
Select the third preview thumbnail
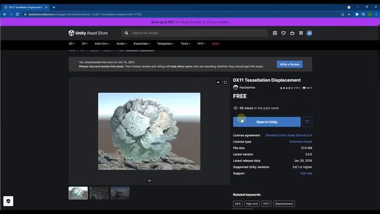pos(120,193)
